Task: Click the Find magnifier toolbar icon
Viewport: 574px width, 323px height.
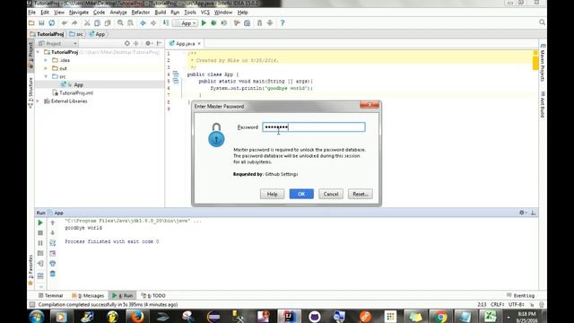Action: [x=120, y=23]
